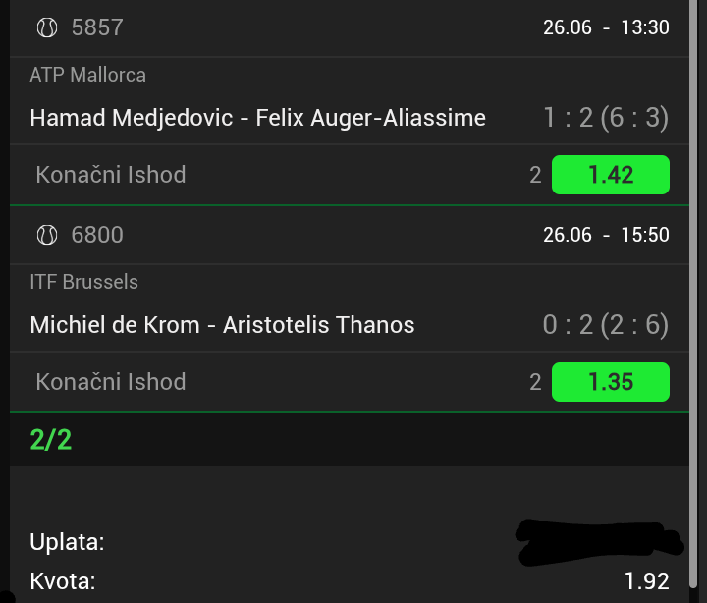The image size is (707, 603).
Task: Open the Hamad Medjedovic - Felix Auger-Aliassime match
Action: pos(258,118)
